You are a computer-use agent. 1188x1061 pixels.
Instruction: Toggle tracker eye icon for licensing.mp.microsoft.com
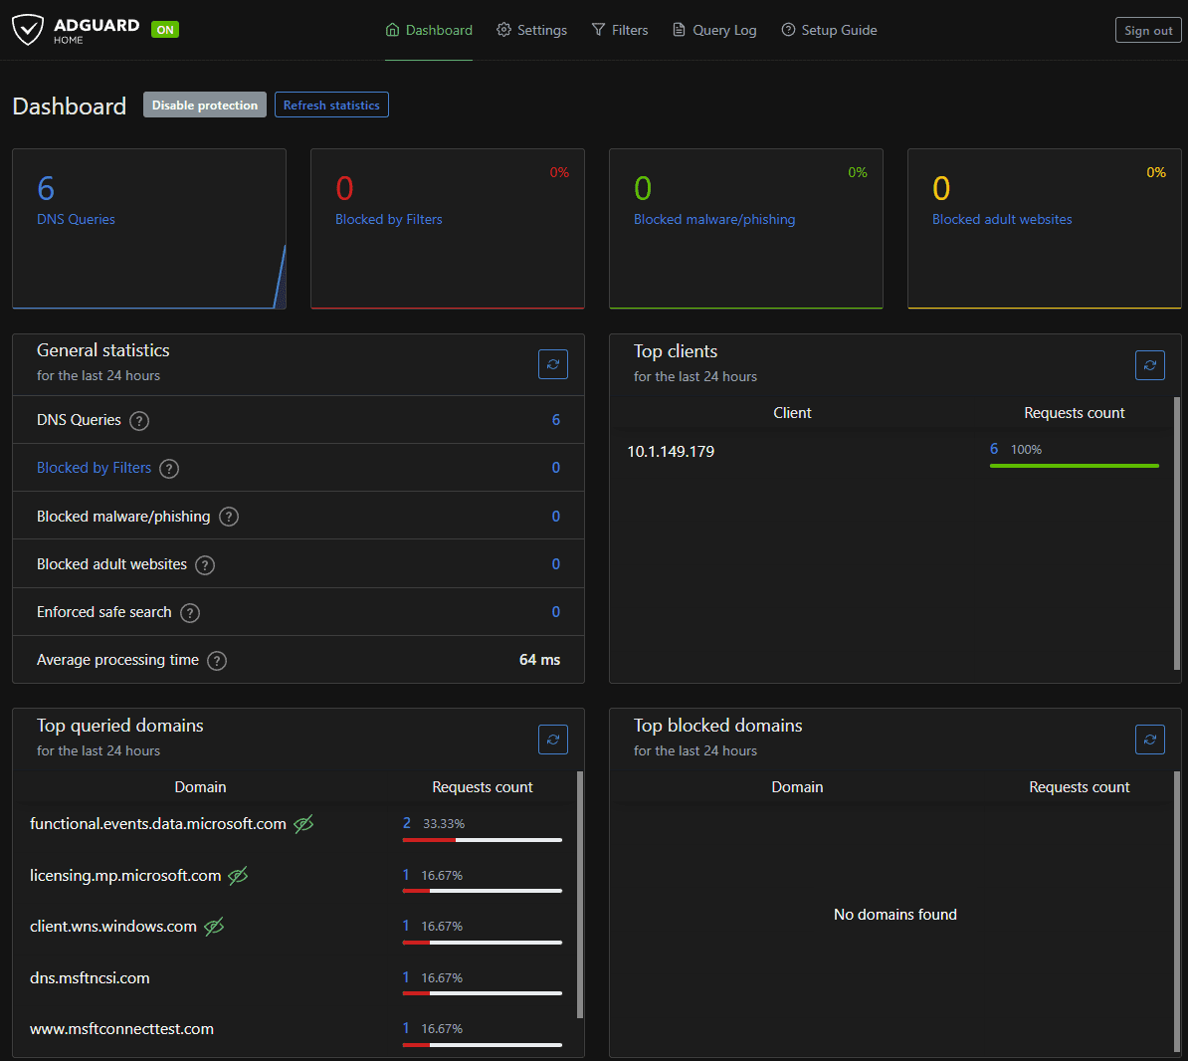tap(238, 876)
